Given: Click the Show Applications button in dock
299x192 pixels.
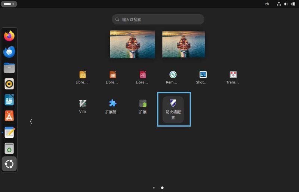Looking at the screenshot, I should 9,164.
